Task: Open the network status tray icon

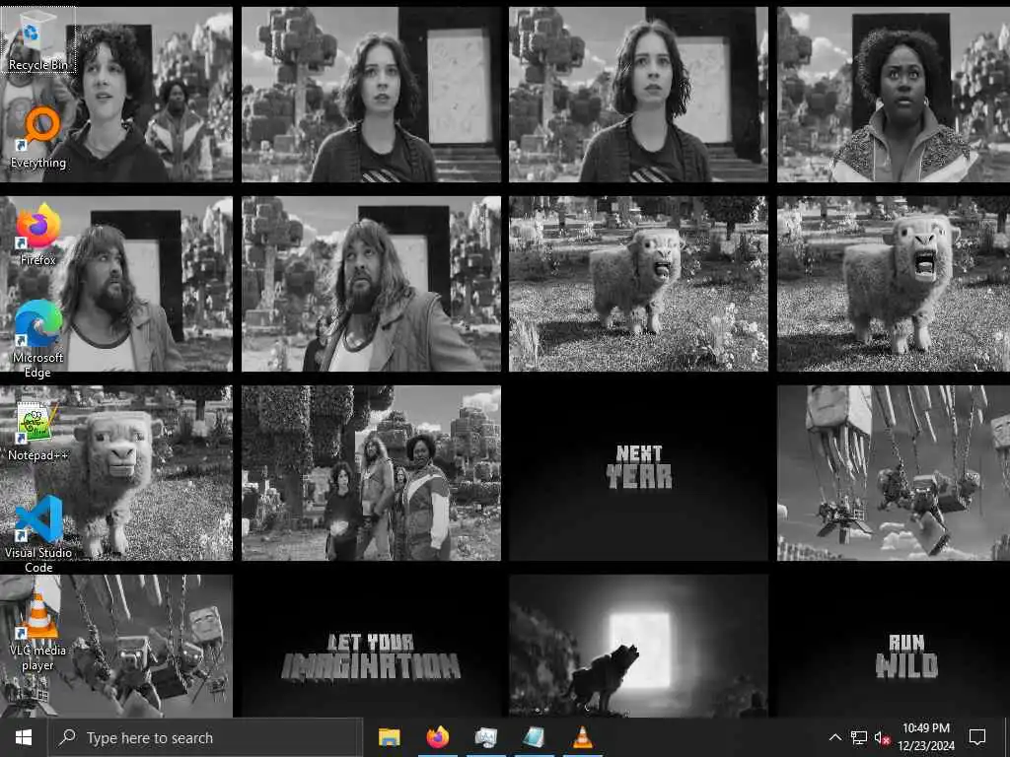Action: pos(859,737)
